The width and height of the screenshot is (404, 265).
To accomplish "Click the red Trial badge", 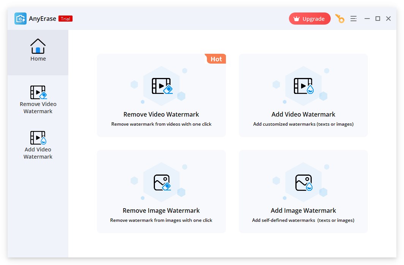I will pos(65,19).
